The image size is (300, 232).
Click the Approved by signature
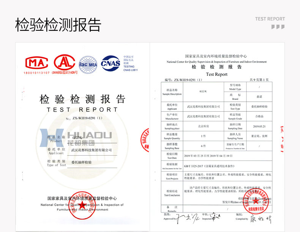point(188,218)
